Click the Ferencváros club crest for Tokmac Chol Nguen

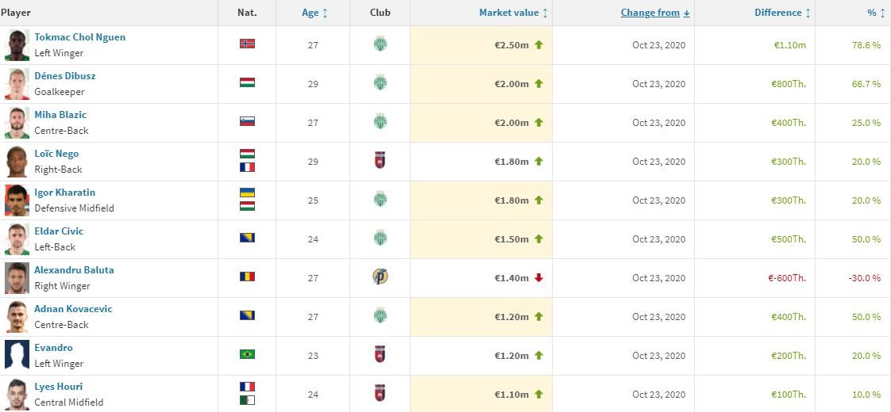click(380, 44)
